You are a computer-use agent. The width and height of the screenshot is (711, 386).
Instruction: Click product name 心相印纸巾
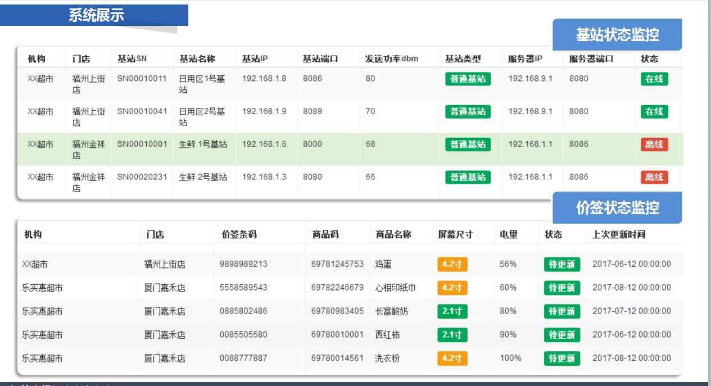(396, 288)
